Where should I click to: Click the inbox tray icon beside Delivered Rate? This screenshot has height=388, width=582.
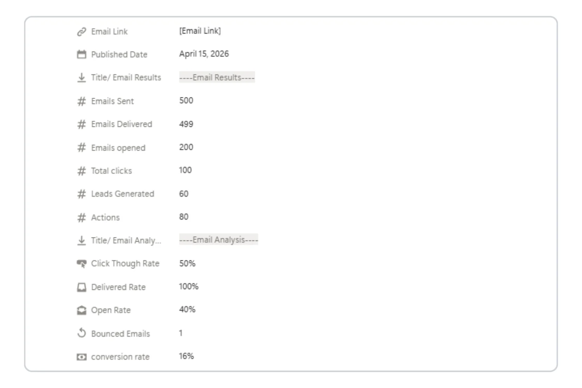tap(81, 287)
